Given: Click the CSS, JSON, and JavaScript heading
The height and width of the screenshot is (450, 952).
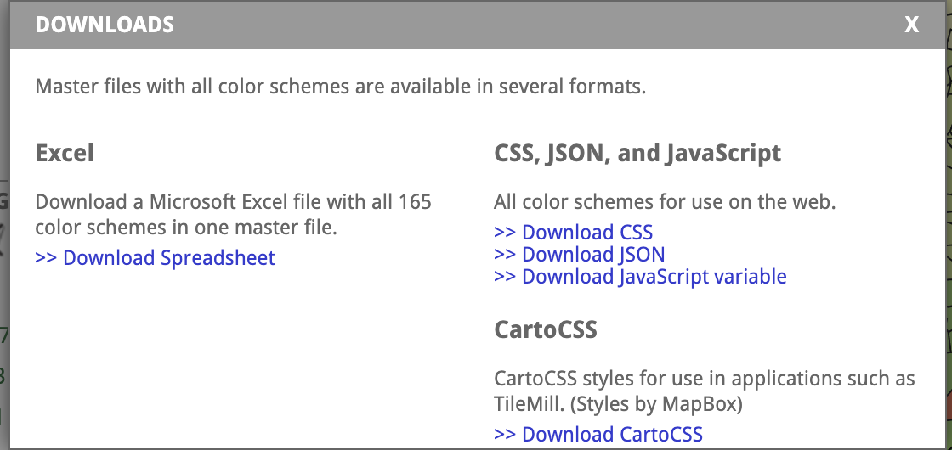Looking at the screenshot, I should click(637, 154).
